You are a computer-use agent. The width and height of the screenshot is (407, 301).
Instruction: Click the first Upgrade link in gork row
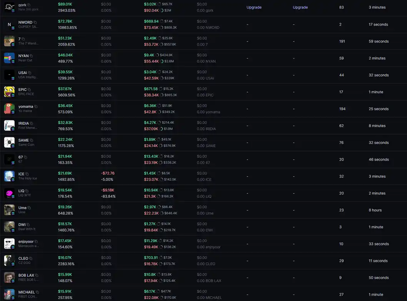coord(254,7)
